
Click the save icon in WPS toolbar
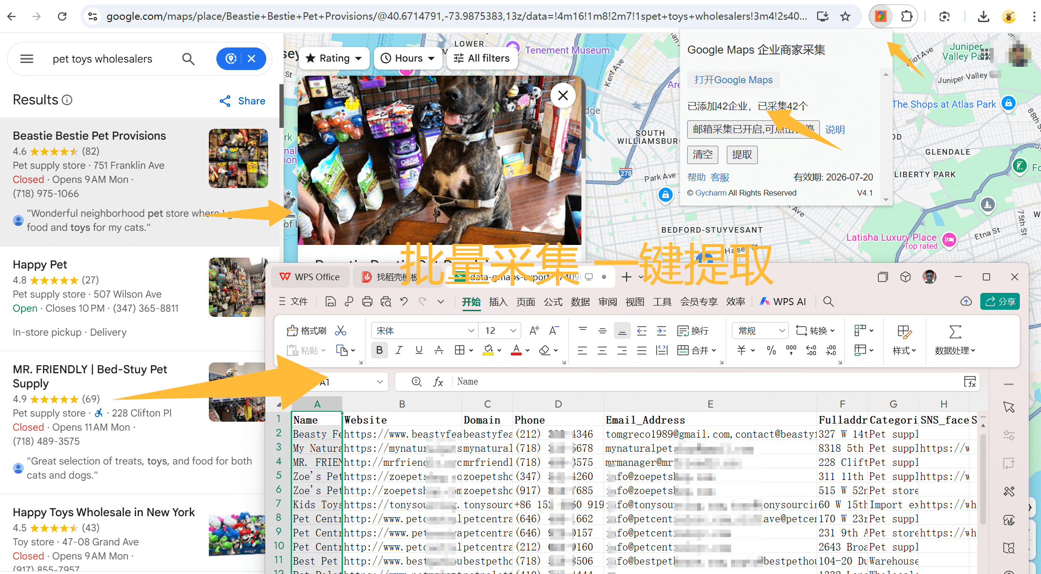click(331, 302)
